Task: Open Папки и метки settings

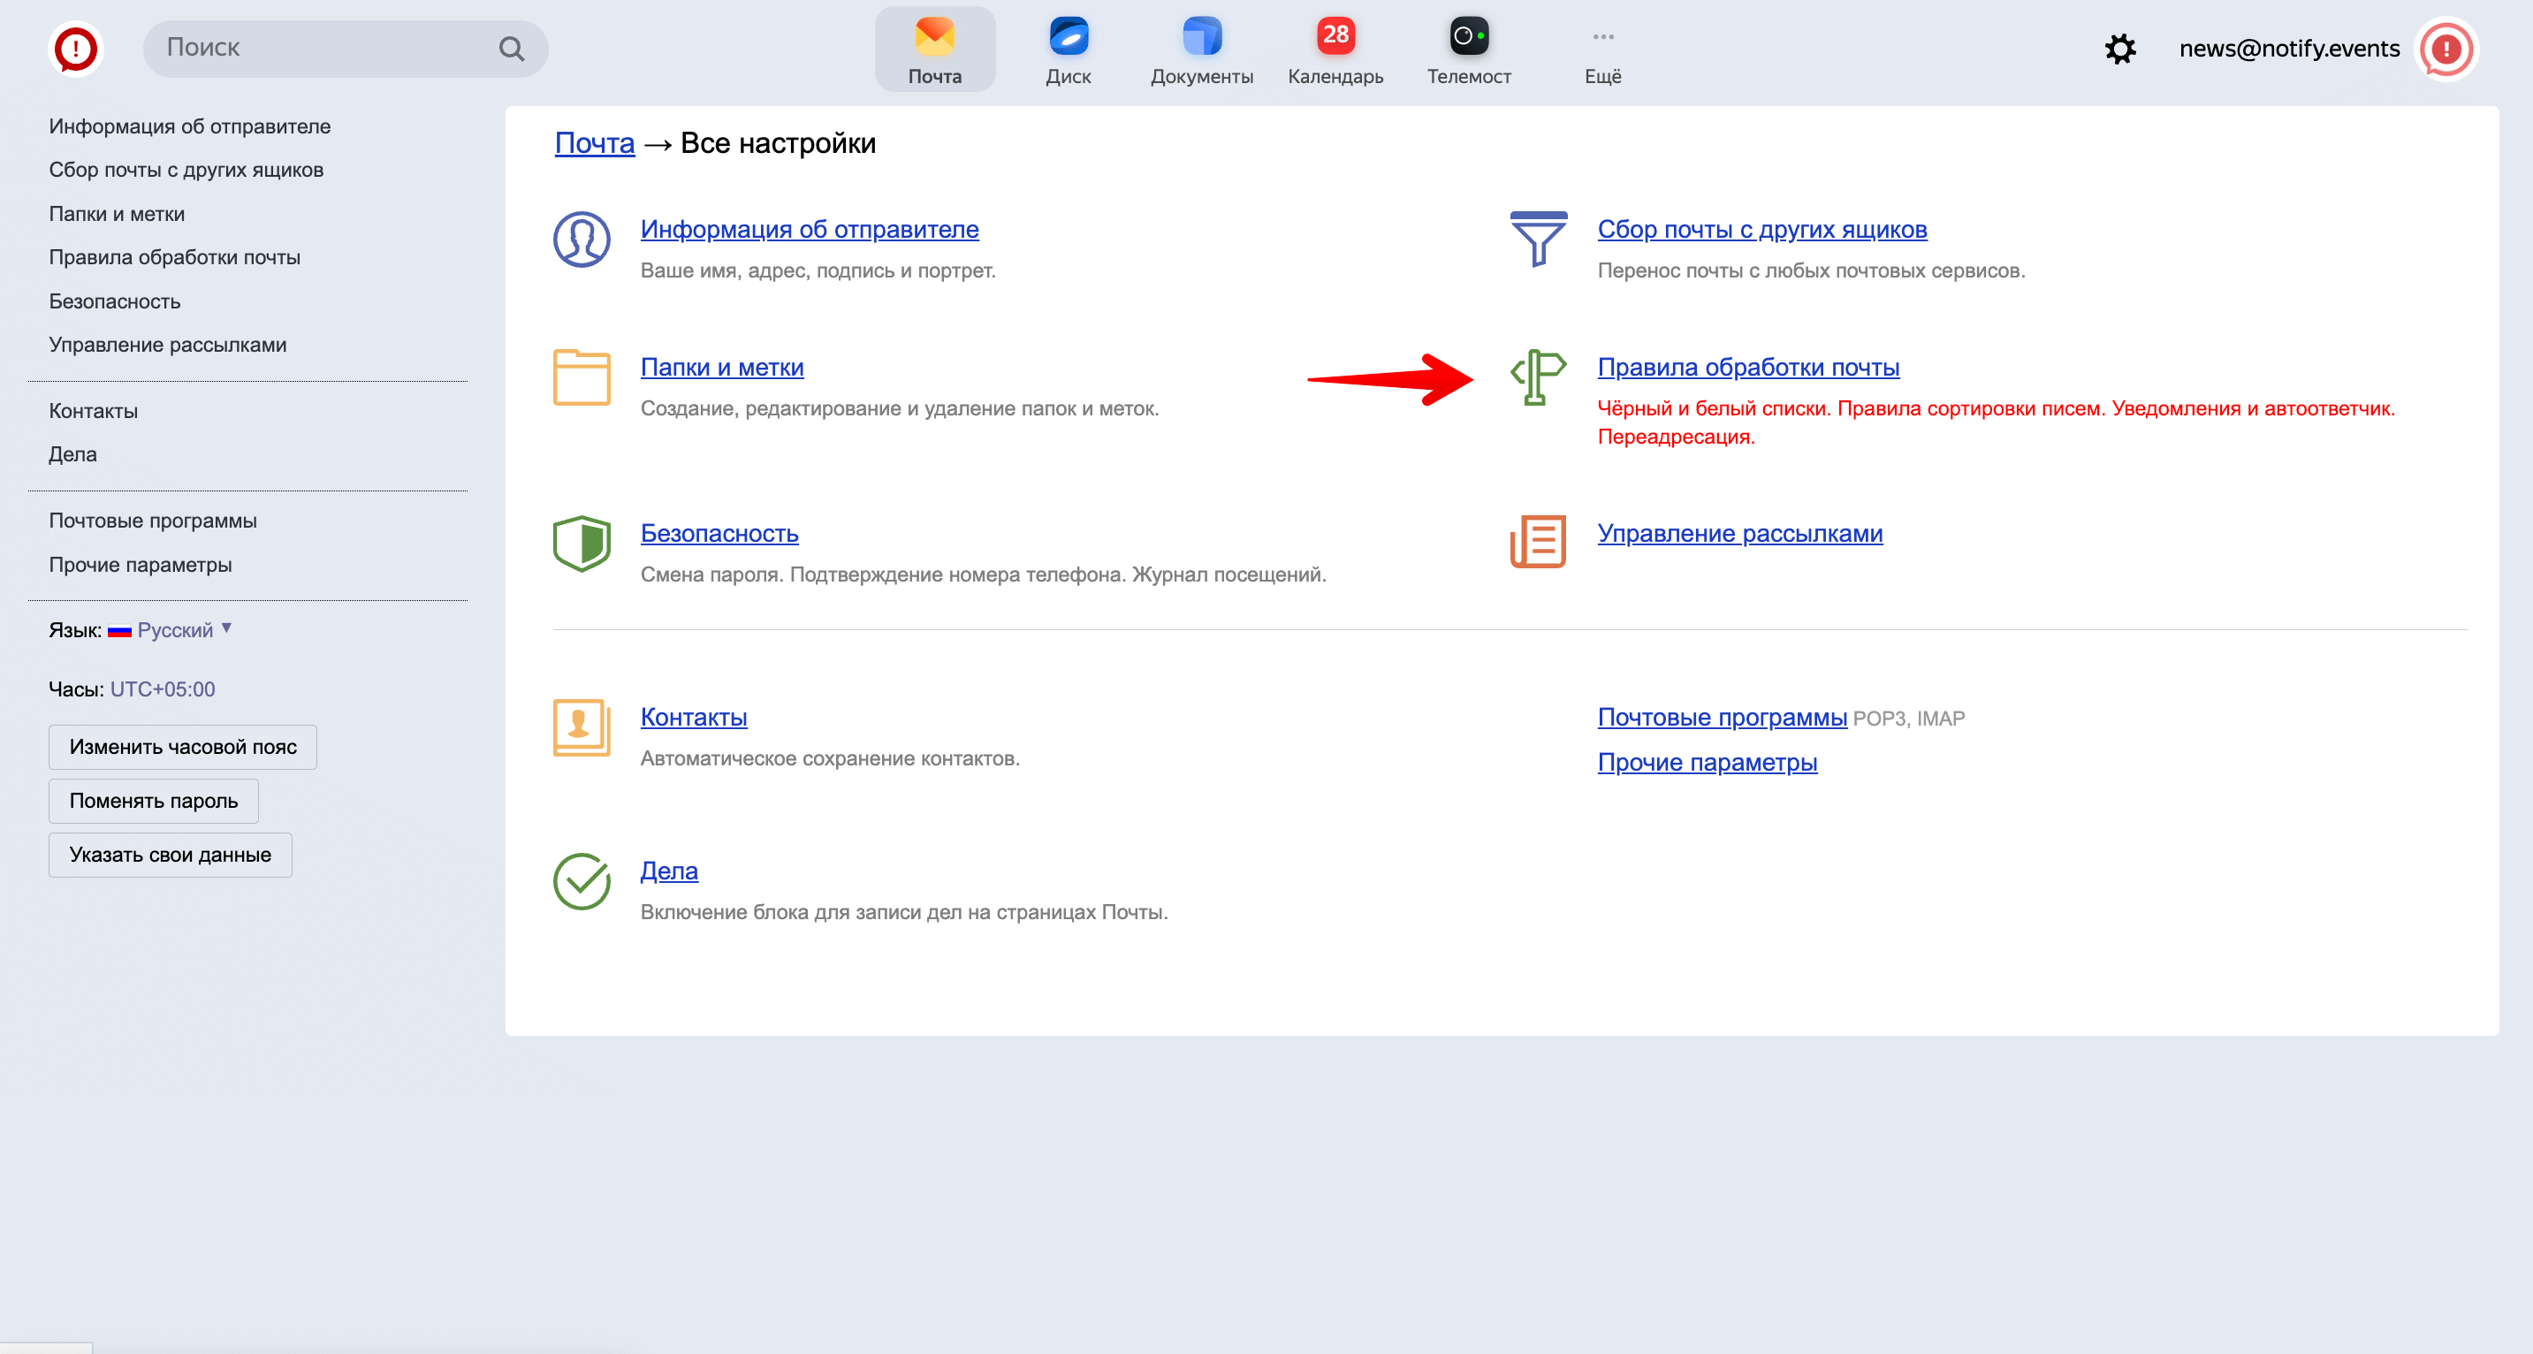Action: click(722, 365)
